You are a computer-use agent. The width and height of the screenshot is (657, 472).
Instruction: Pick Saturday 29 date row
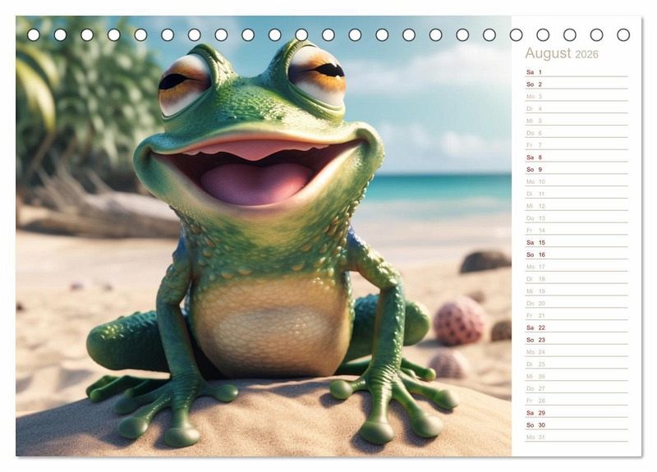pyautogui.click(x=576, y=413)
